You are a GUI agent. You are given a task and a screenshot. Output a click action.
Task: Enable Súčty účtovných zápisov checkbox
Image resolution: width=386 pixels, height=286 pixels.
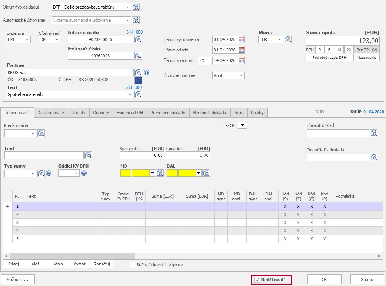(x=133, y=265)
